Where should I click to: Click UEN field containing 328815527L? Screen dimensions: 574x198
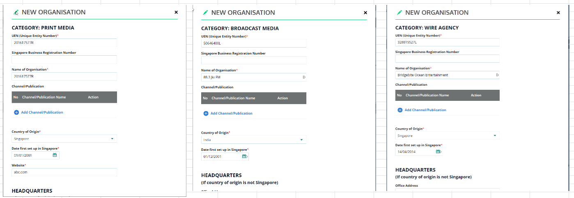pos(447,42)
